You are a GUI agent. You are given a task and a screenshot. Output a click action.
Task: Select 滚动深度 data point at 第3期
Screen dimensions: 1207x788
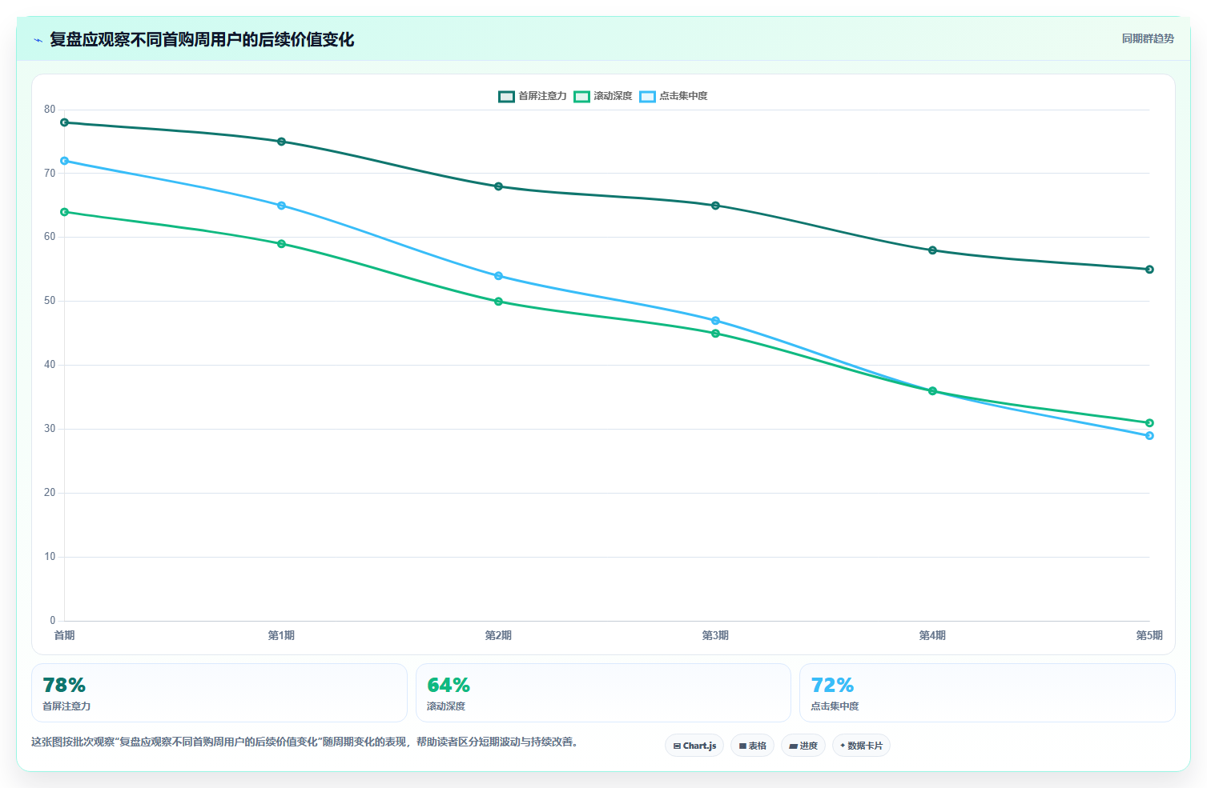pos(715,334)
